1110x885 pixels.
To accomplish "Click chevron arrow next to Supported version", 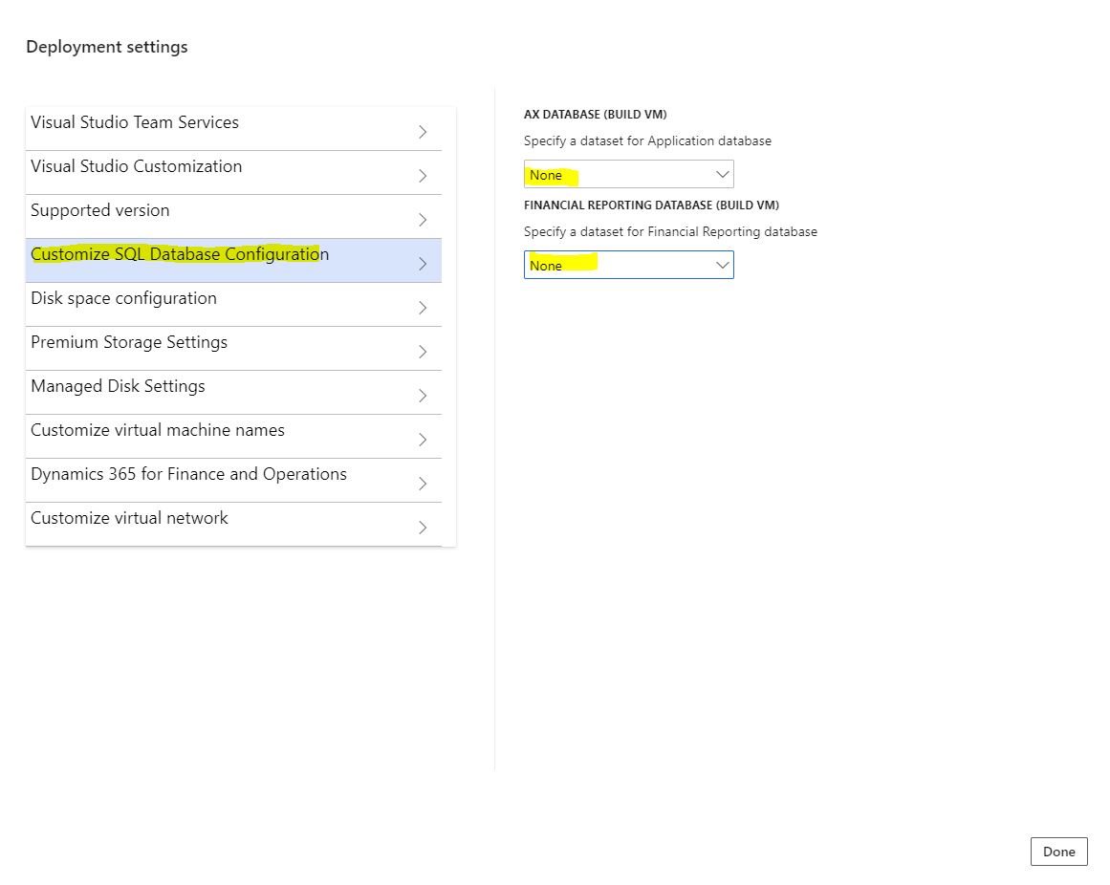I will point(423,220).
